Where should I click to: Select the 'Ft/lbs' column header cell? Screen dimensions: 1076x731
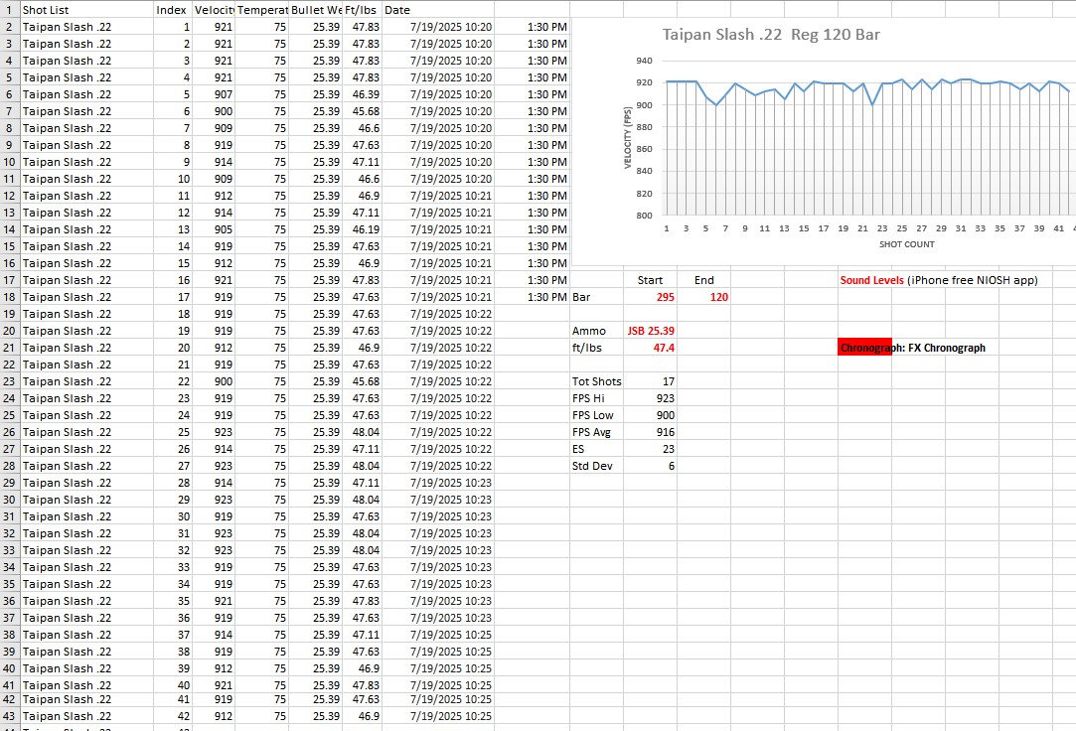(362, 10)
